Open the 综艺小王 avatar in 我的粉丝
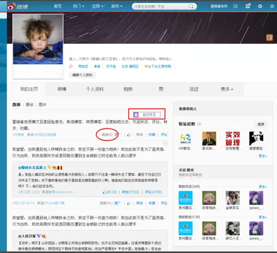Viewport: 277px width, 253px height. click(x=232, y=228)
